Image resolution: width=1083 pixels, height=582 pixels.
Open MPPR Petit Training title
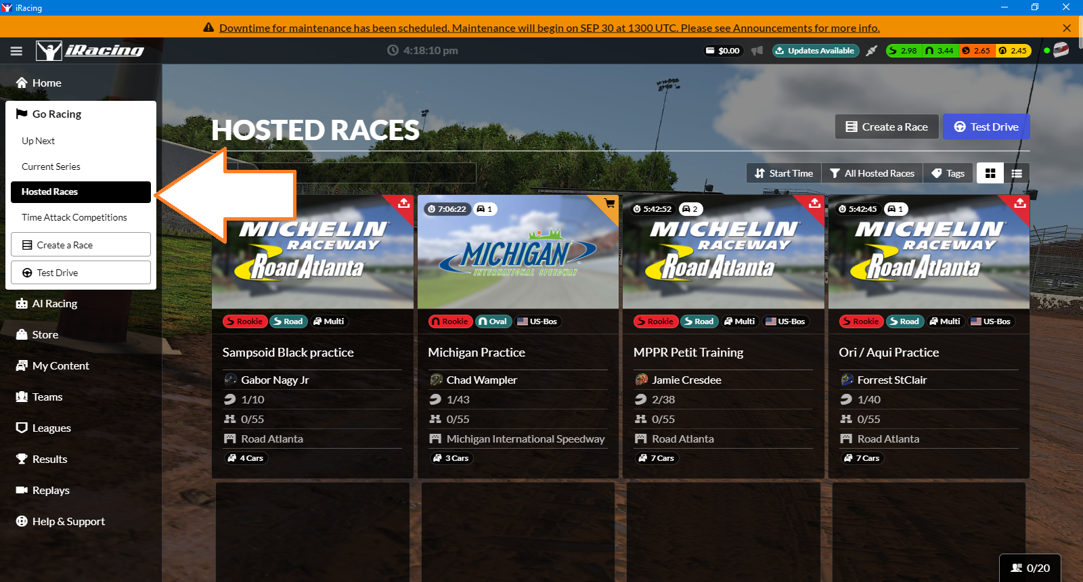(688, 353)
